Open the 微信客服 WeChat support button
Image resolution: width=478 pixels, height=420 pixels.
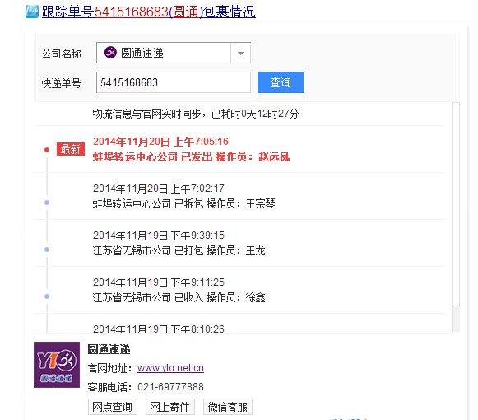[x=228, y=407]
